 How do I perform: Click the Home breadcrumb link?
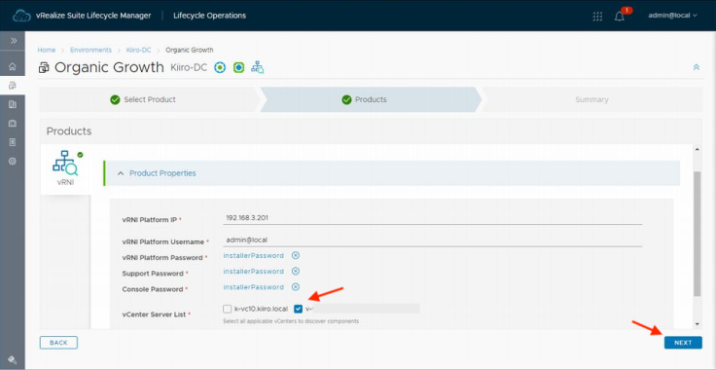[47, 50]
